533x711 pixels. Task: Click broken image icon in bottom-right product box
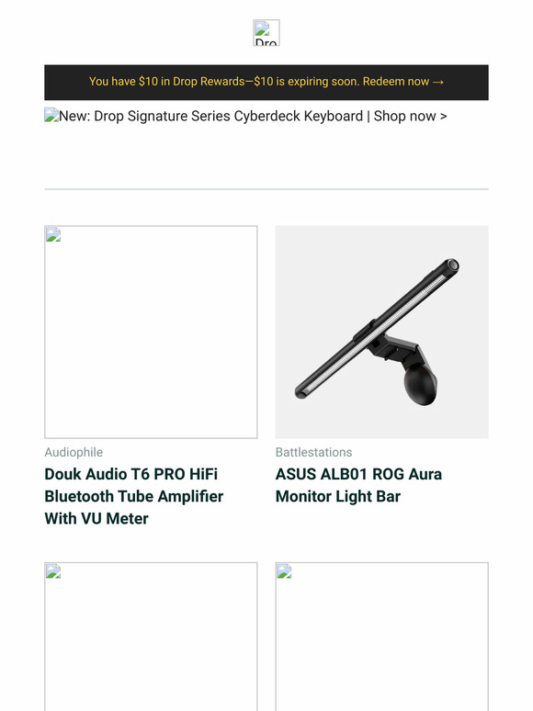tap(284, 570)
